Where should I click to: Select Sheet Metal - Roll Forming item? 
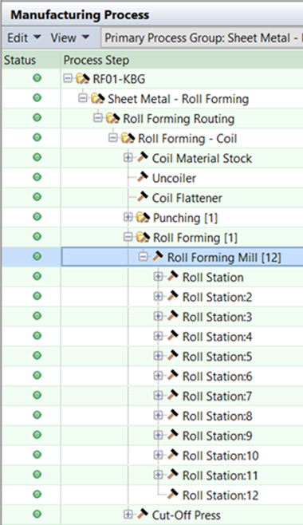[x=179, y=99]
